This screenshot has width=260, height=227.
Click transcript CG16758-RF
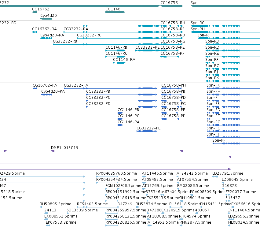coord(172,54)
